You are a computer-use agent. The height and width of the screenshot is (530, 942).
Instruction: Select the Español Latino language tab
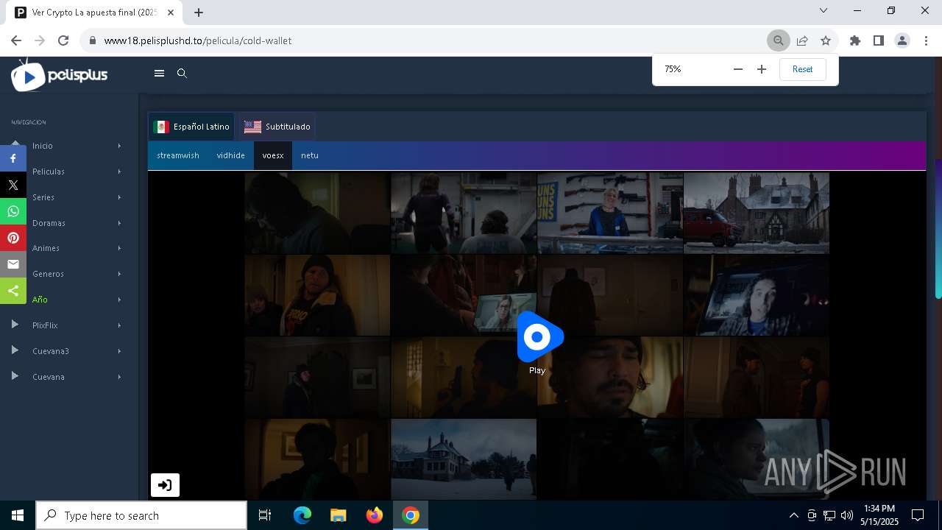click(x=191, y=127)
